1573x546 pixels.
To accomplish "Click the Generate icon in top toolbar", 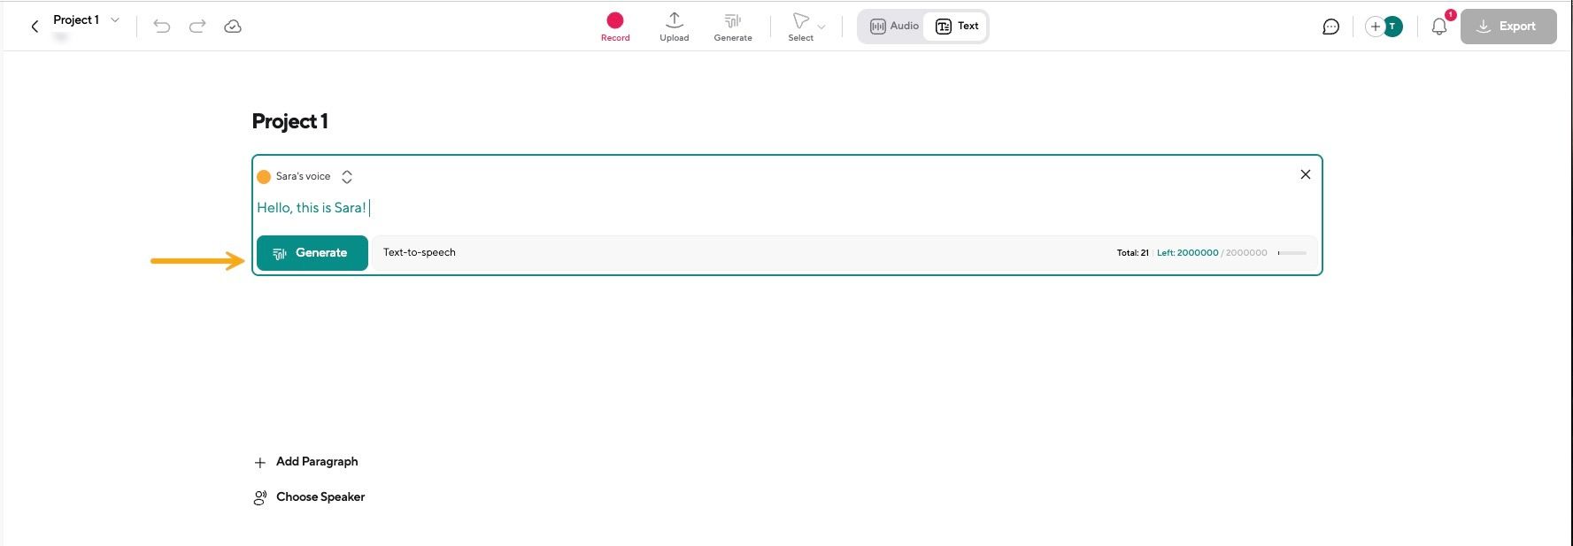I will click(733, 26).
